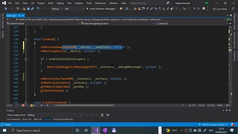Screen dimensions: 238x134
Task: Click the notifications bell in status bar
Action: tap(232, 125)
